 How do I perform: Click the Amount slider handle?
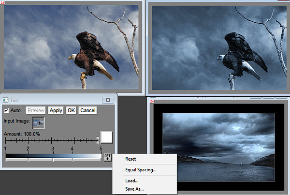pos(98,140)
